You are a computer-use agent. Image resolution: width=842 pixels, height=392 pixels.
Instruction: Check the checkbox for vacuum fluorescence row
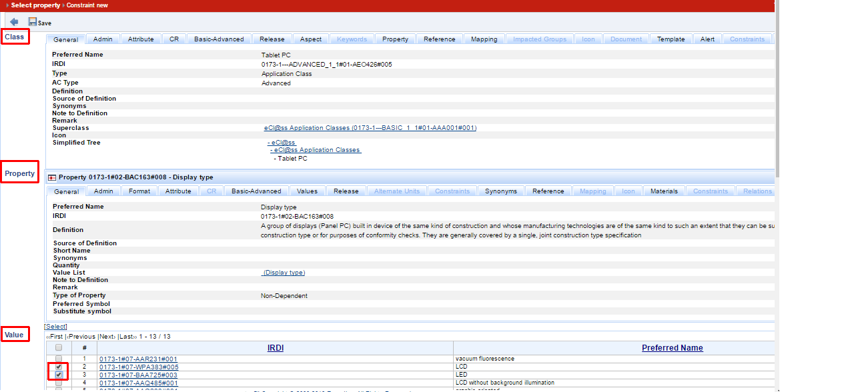point(59,359)
